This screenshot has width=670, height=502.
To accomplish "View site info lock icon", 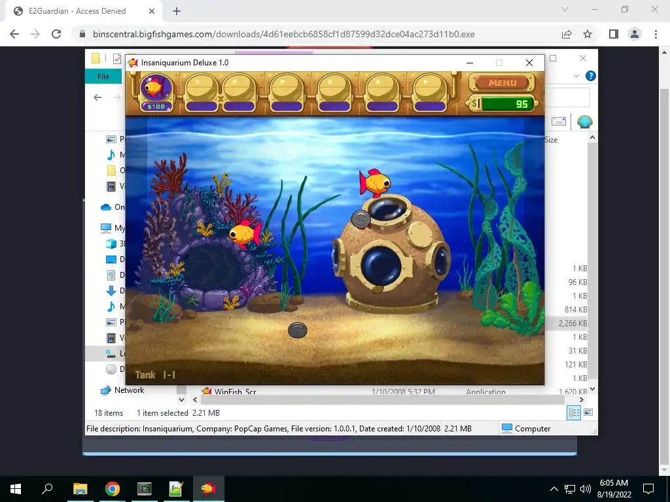I will click(82, 34).
